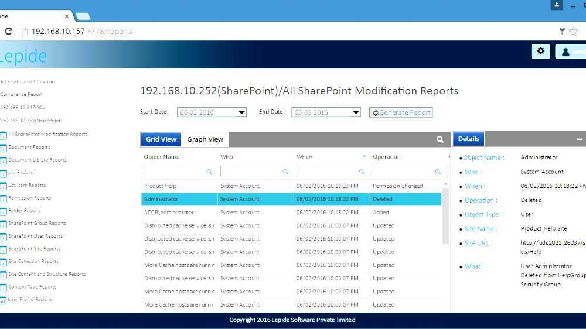Click the search icon in the grid header bar
This screenshot has height=329, width=586.
tap(440, 139)
